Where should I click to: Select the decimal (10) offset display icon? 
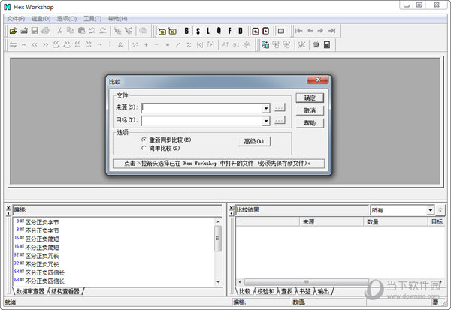tap(173, 31)
